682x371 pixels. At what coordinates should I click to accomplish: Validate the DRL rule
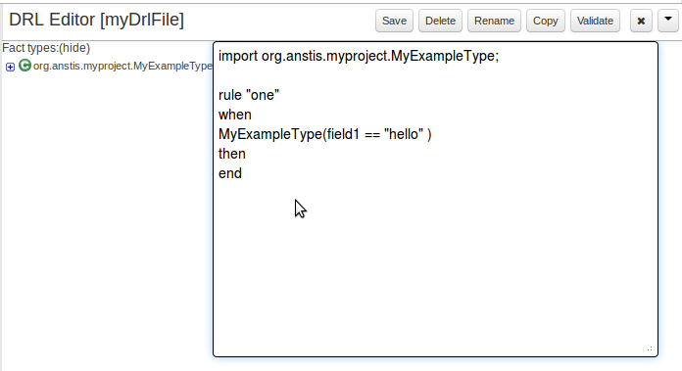595,21
